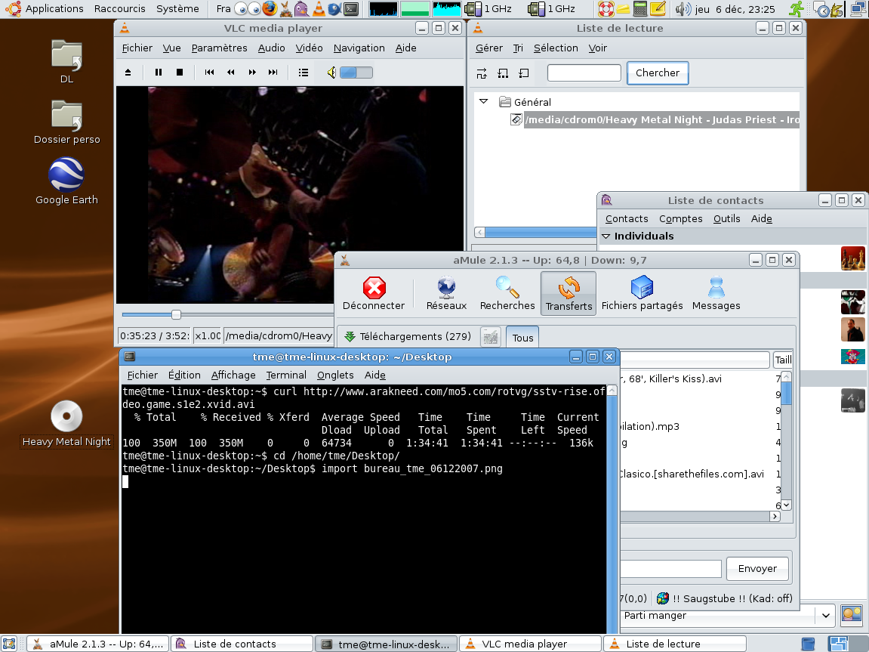Launch VLC from top panel launcher
This screenshot has width=869, height=652.
tap(319, 8)
